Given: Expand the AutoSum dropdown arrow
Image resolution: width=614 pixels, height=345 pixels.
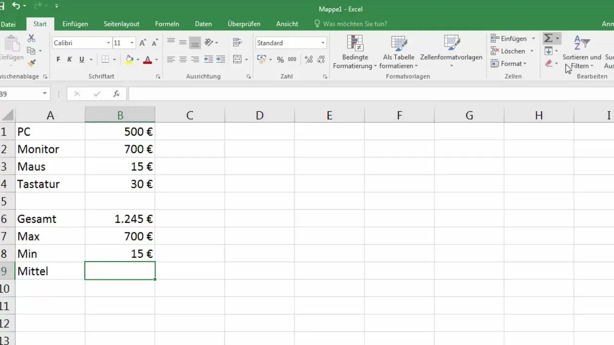Looking at the screenshot, I should coord(557,38).
